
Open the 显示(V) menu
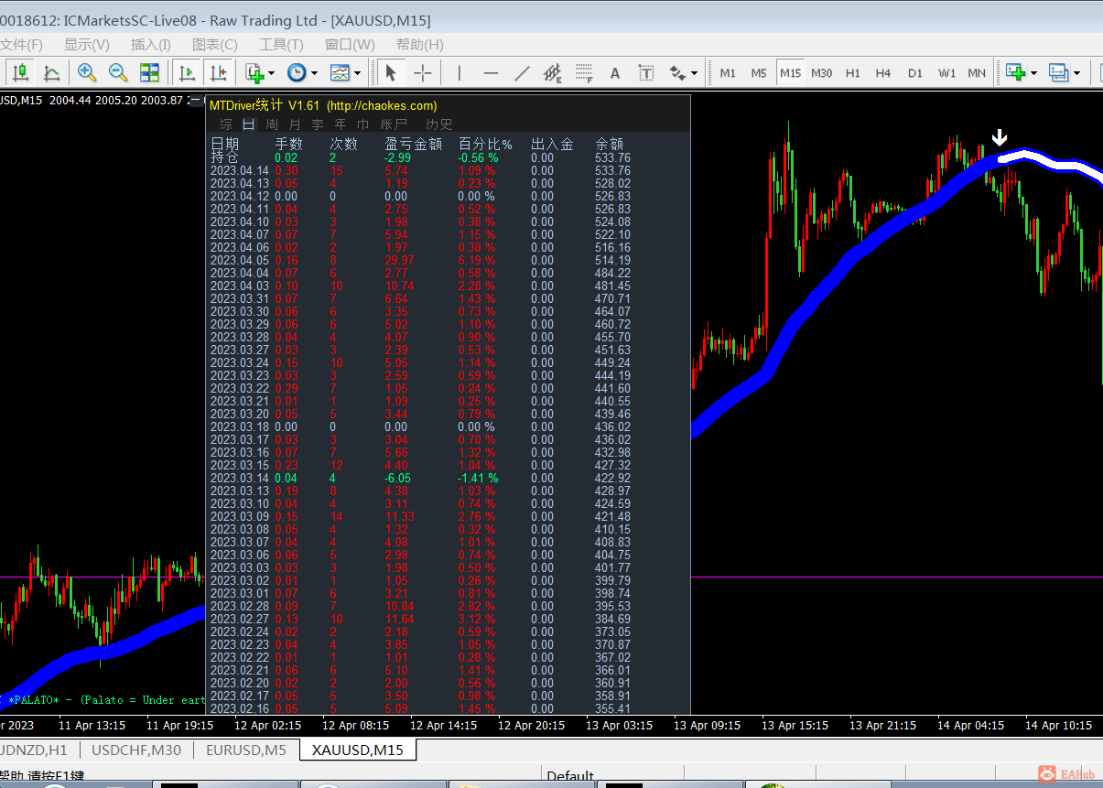coord(87,44)
